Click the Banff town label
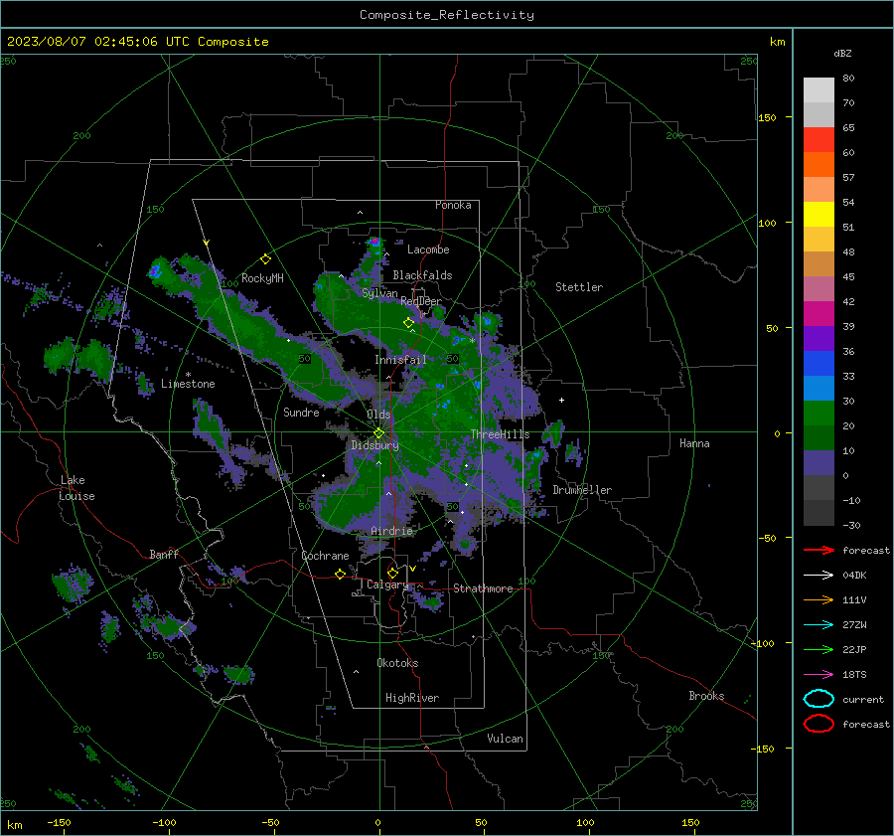Screen dimensions: 894x836 click(164, 554)
